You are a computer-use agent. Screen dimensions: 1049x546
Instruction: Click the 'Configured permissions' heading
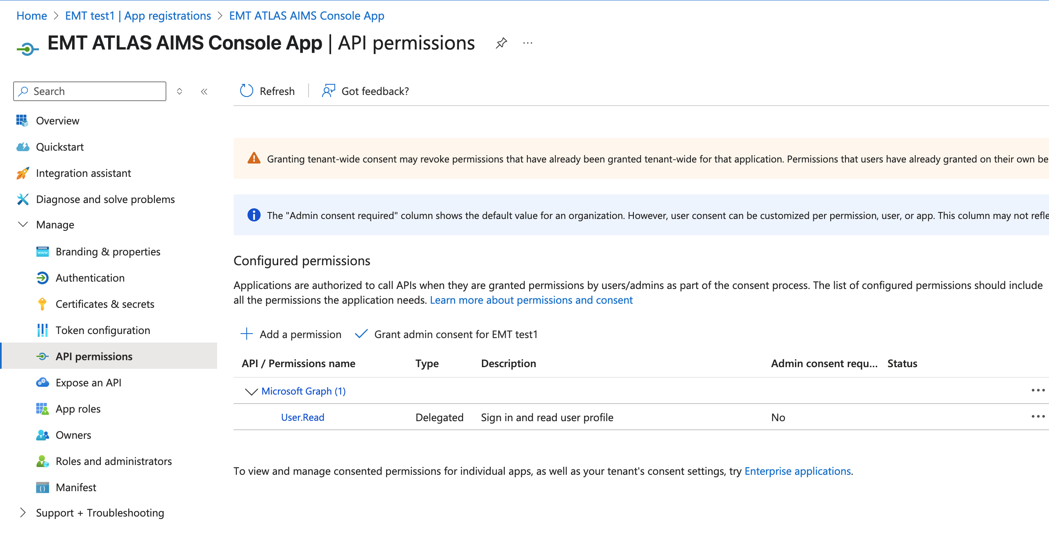pos(302,261)
